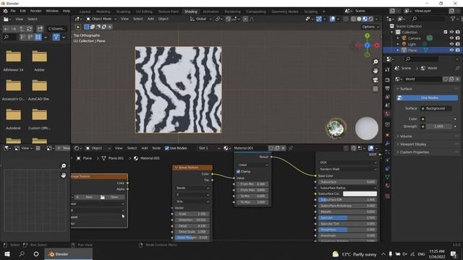Click the World Use Nodes button
The width and height of the screenshot is (463, 260).
click(x=428, y=97)
